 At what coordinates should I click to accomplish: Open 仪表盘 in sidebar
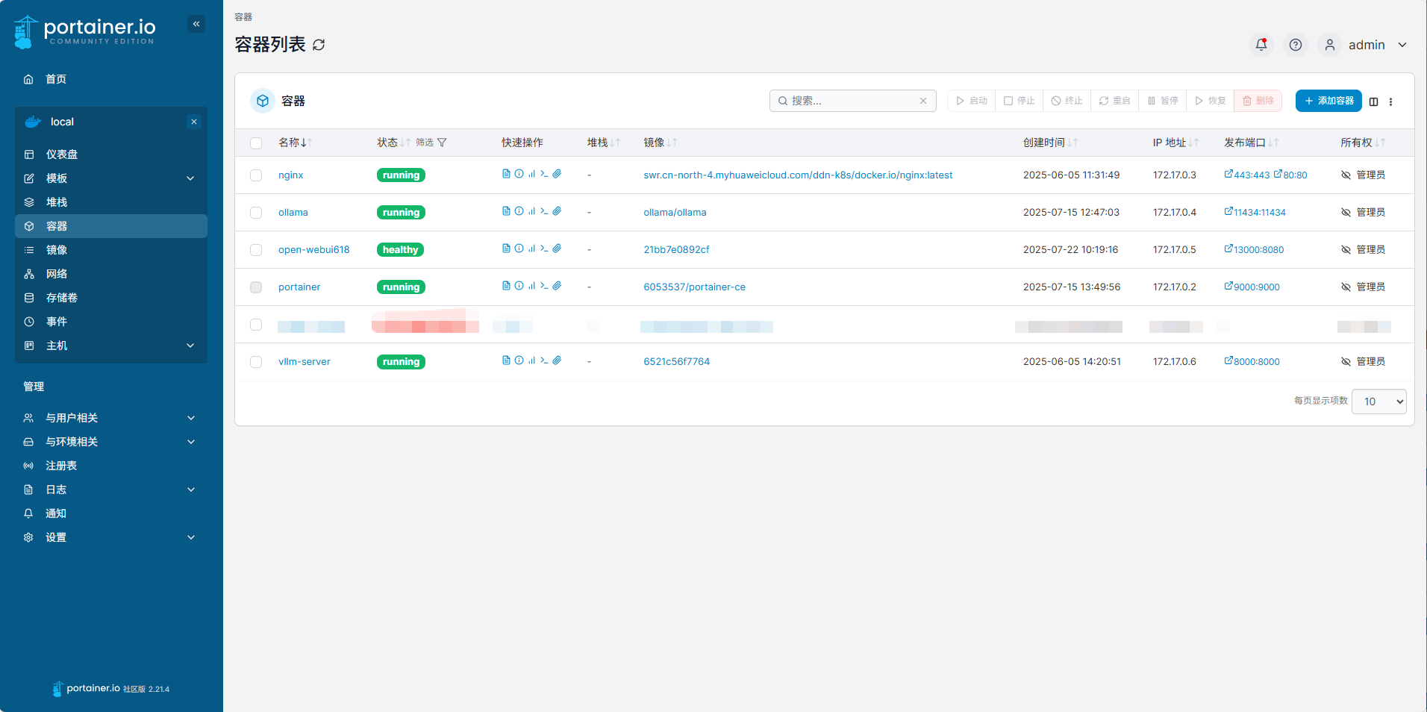pos(111,154)
